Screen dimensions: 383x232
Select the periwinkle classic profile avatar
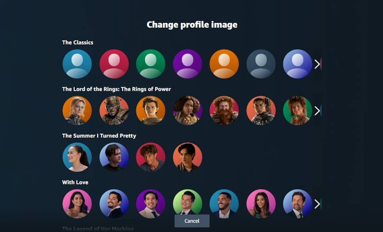coord(298,64)
